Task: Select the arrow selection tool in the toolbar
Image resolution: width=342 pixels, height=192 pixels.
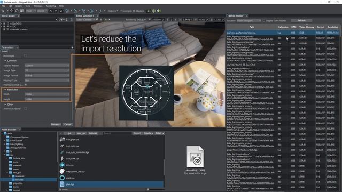Action: [x=3, y=11]
